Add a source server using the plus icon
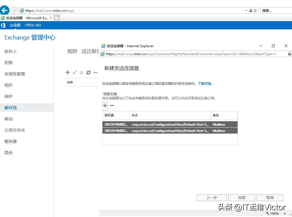The width and height of the screenshot is (292, 217). coord(105,106)
